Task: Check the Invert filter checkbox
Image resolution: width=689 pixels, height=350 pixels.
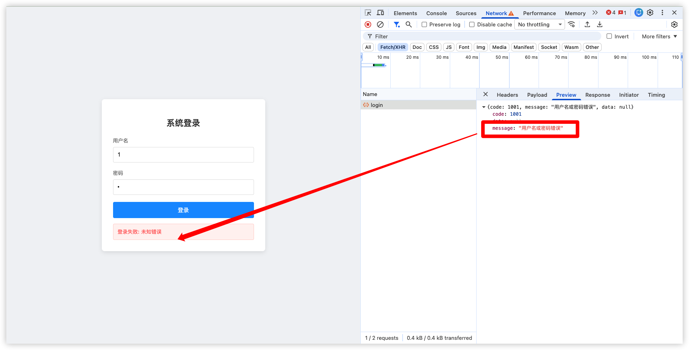Action: (x=609, y=36)
